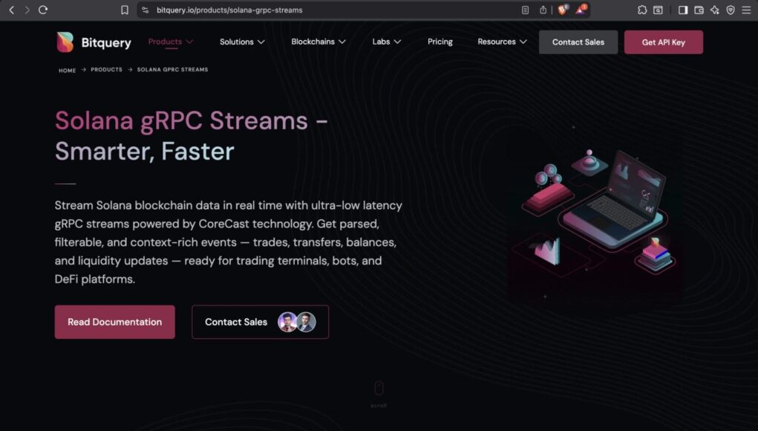Open the extensions puzzle icon
Image resolution: width=758 pixels, height=431 pixels.
pos(642,10)
